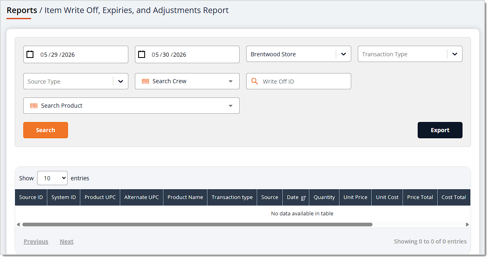Click the table's horizontal scrollbar thumb
The image size is (489, 259).
197,224
